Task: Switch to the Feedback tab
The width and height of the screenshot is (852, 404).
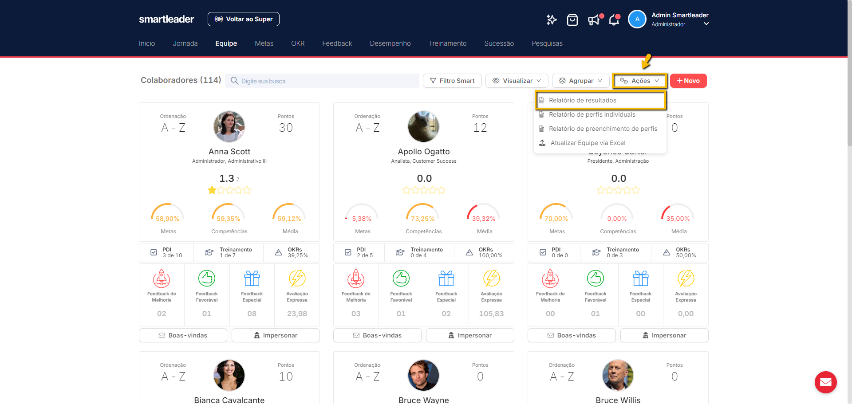Action: (337, 43)
